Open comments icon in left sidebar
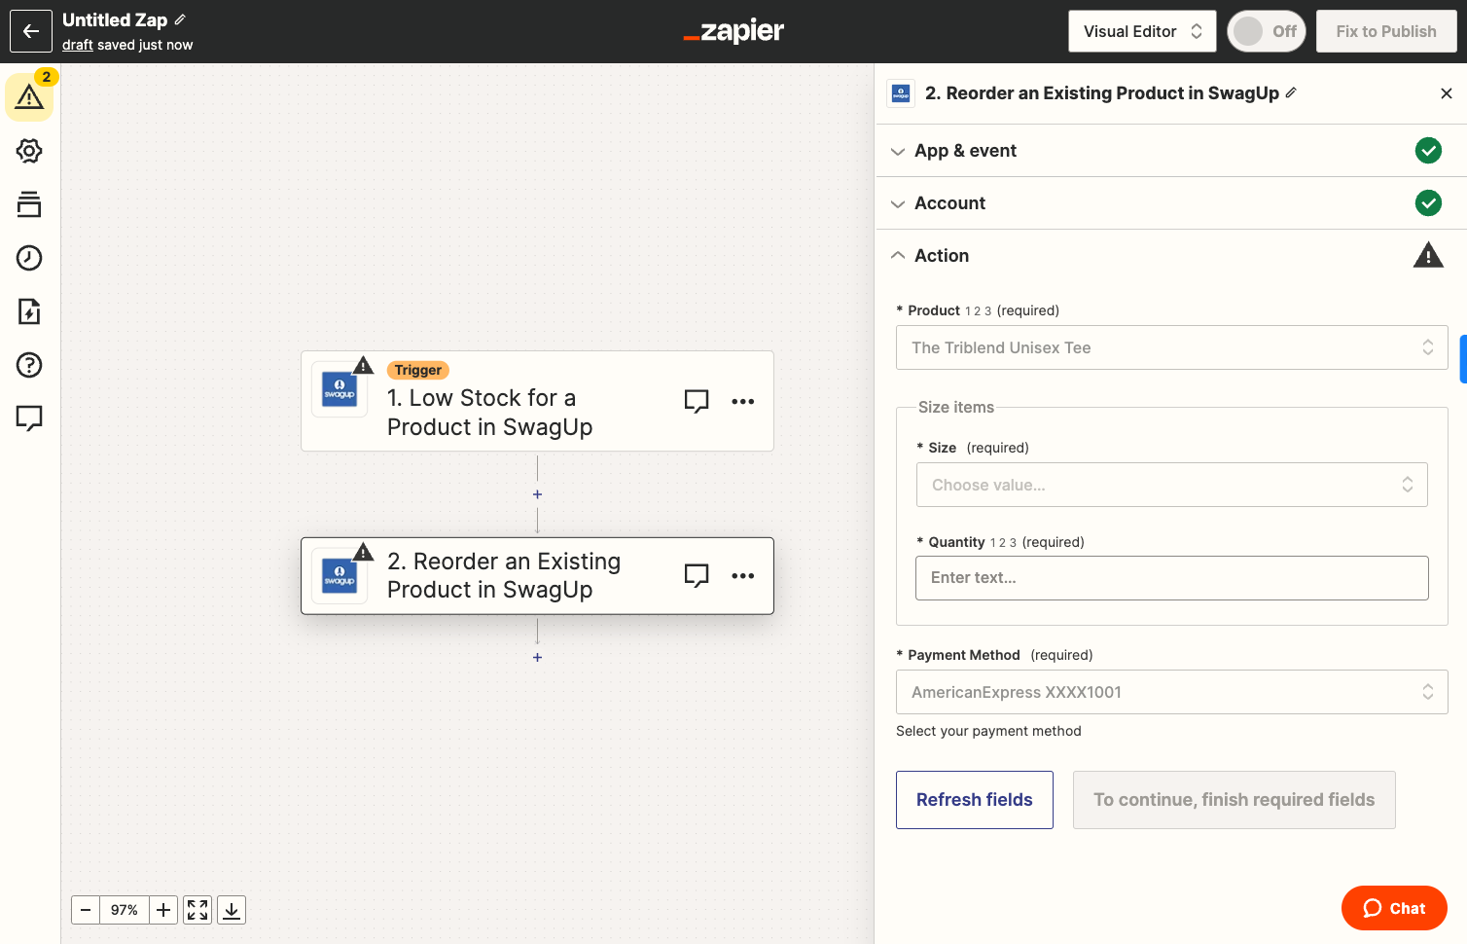Image resolution: width=1467 pixels, height=944 pixels. pyautogui.click(x=29, y=418)
